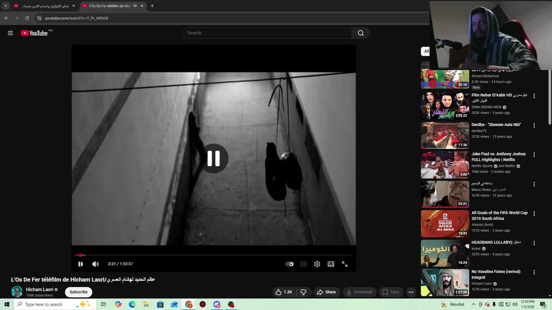Open options for No Vaseline Fatwa video
The image size is (552, 310).
pos(534,273)
